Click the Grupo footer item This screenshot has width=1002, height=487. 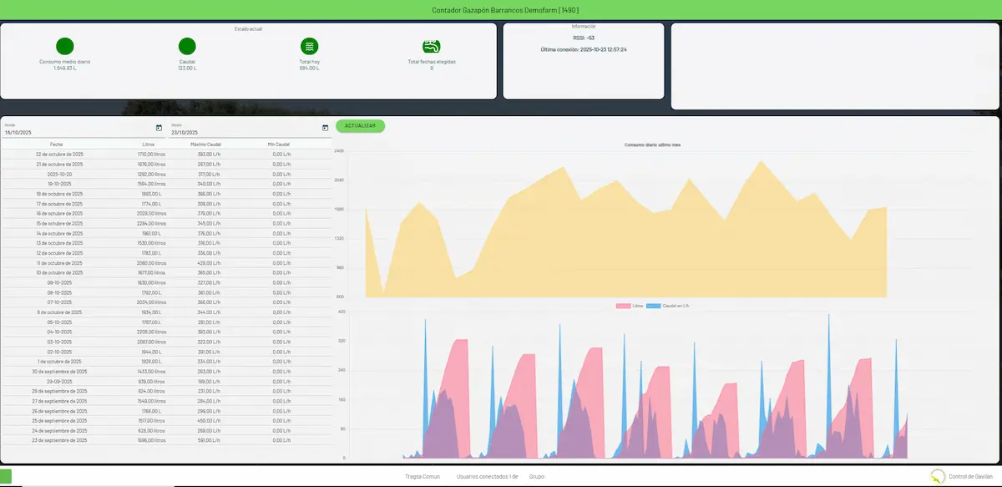tap(537, 476)
